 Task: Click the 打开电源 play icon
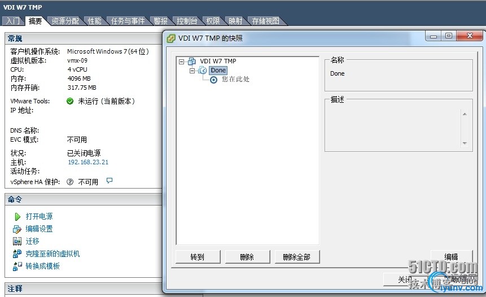coord(17,216)
